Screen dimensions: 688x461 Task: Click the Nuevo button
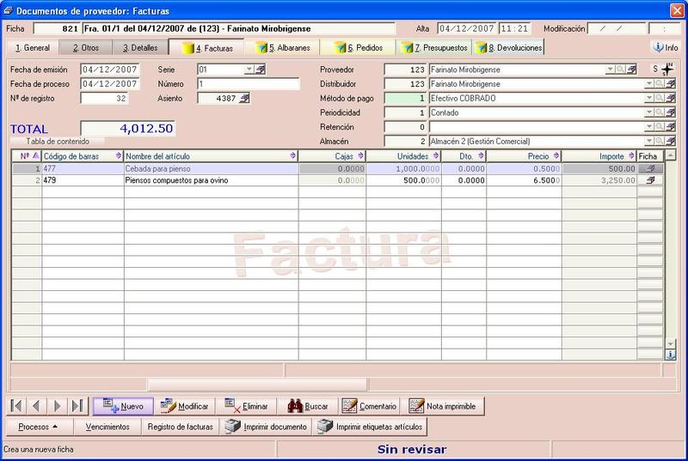coord(123,406)
